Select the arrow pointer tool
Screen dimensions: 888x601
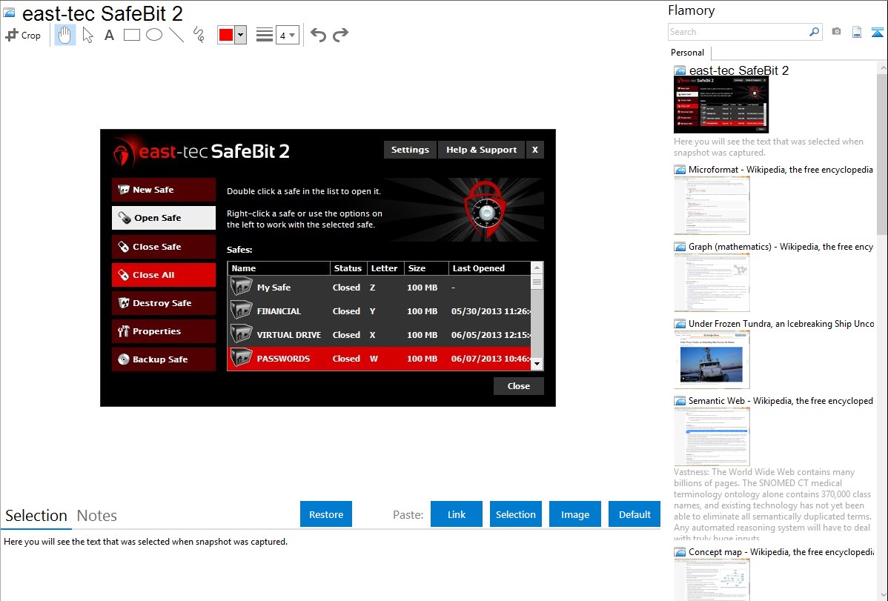tap(87, 35)
